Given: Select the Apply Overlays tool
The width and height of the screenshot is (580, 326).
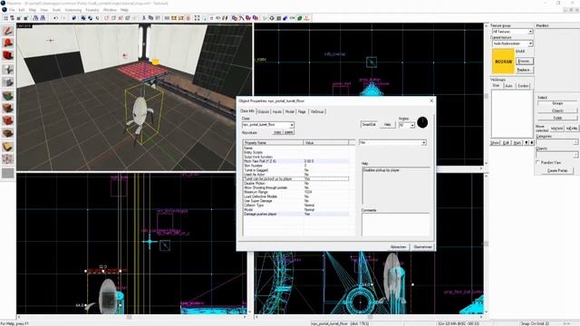Looking at the screenshot, I should tap(8, 133).
